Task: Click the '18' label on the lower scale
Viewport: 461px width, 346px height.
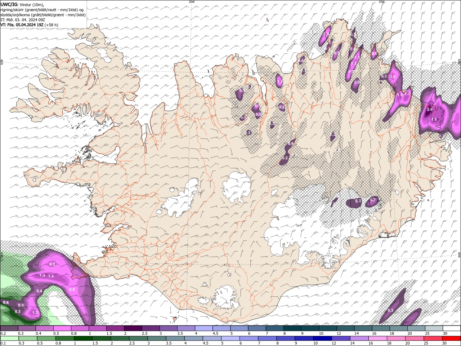Action: point(389,343)
